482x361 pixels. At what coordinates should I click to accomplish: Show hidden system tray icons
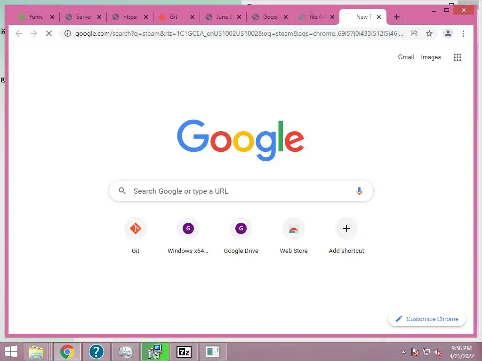[403, 352]
